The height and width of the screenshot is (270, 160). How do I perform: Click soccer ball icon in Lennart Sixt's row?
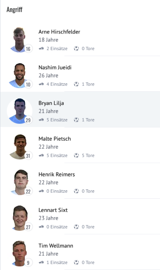(77, 227)
